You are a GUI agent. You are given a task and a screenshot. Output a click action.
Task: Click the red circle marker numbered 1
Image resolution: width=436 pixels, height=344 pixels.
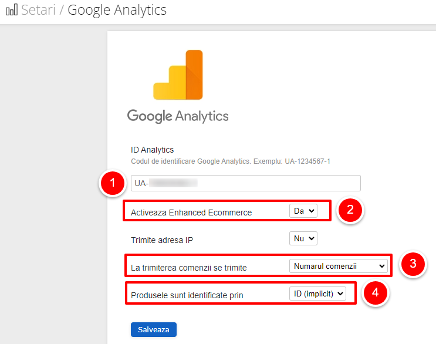tap(112, 183)
